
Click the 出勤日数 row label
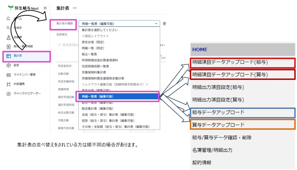pos(63,74)
